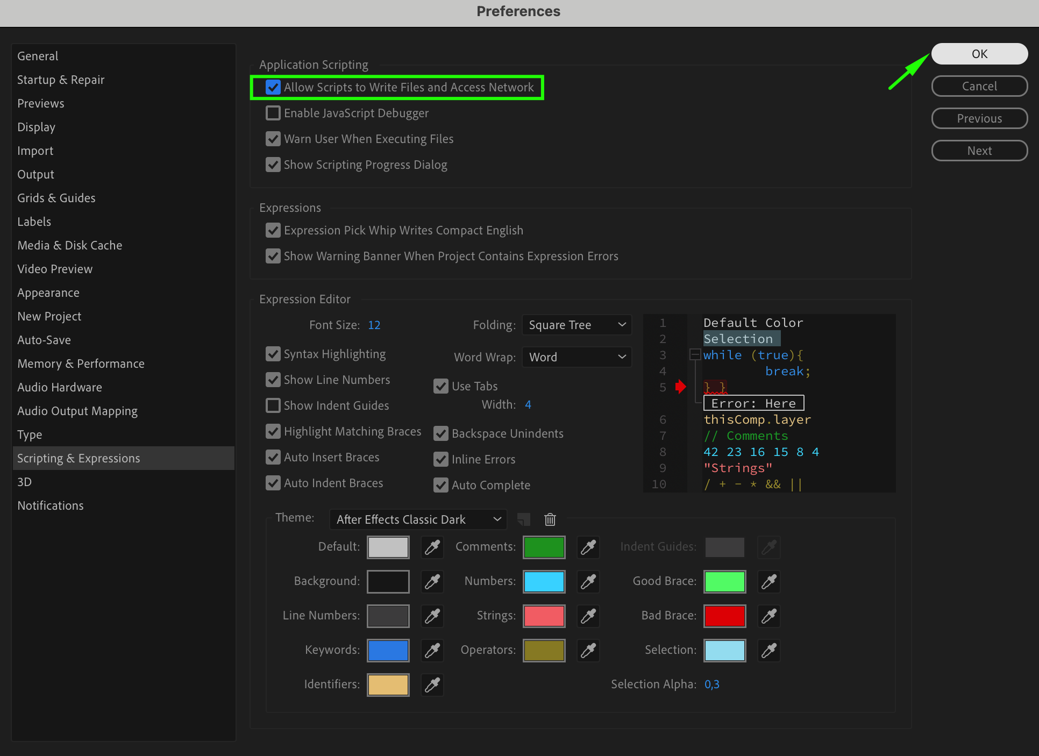
Task: Open the Appearance preferences category
Action: tap(48, 293)
